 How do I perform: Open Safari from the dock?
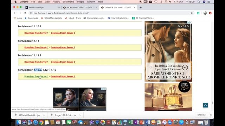(x=36, y=122)
